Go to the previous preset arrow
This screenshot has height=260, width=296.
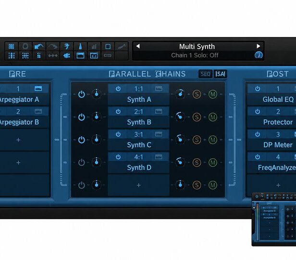click(x=138, y=46)
